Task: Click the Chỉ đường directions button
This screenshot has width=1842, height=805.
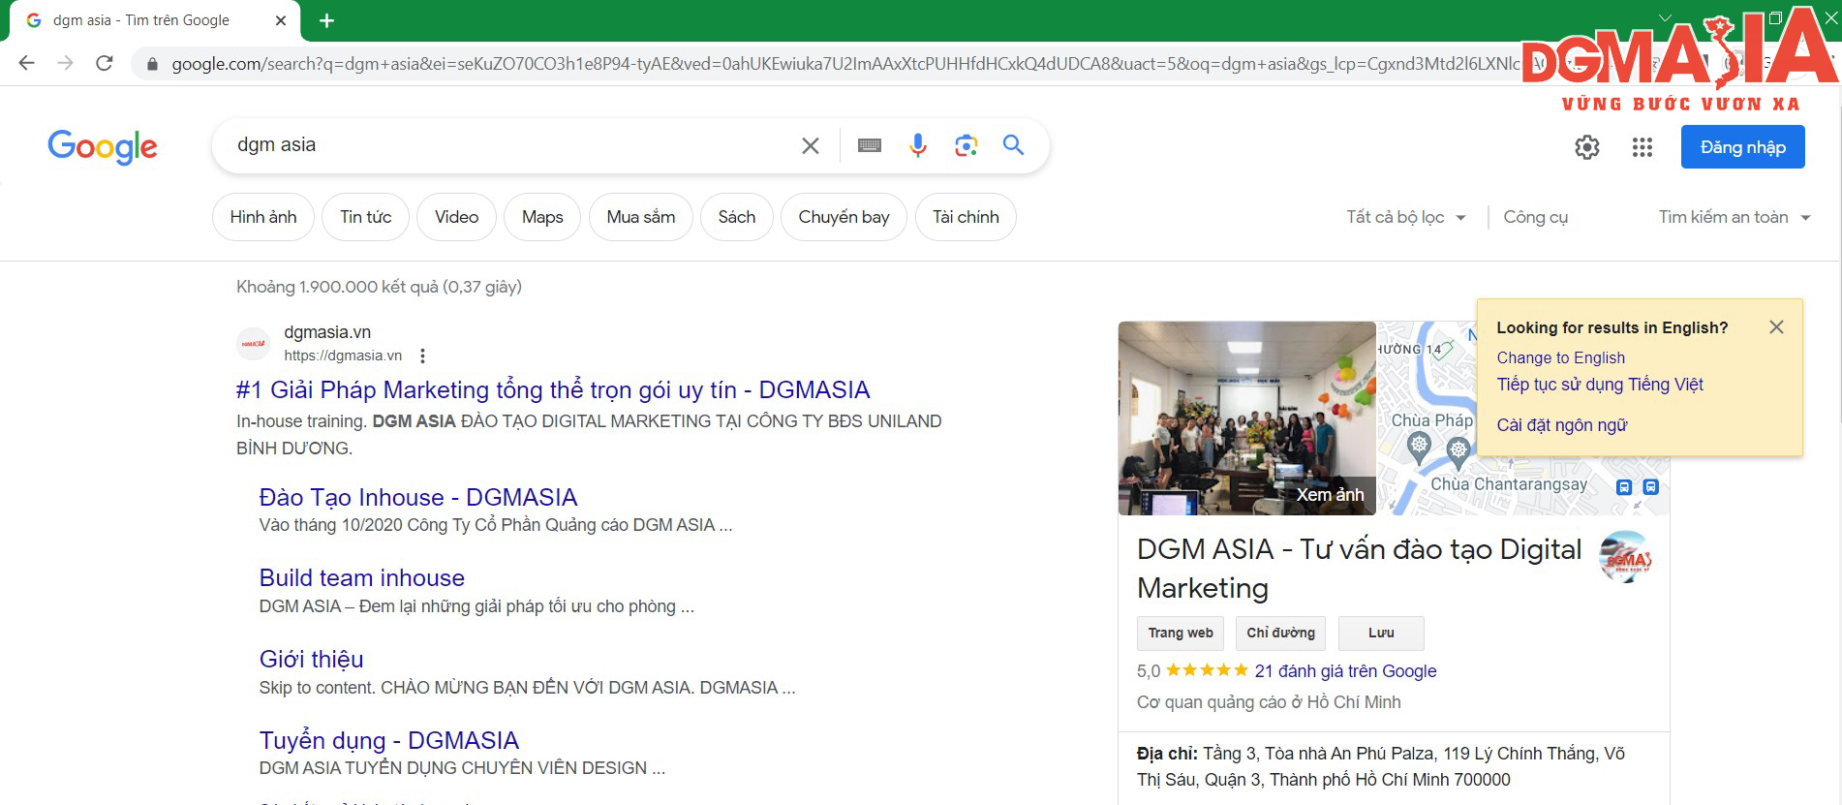Action: point(1280,633)
